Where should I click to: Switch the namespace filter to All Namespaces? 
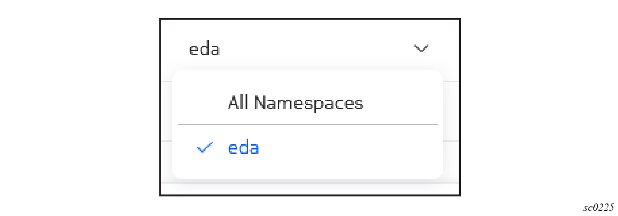pyautogui.click(x=295, y=103)
